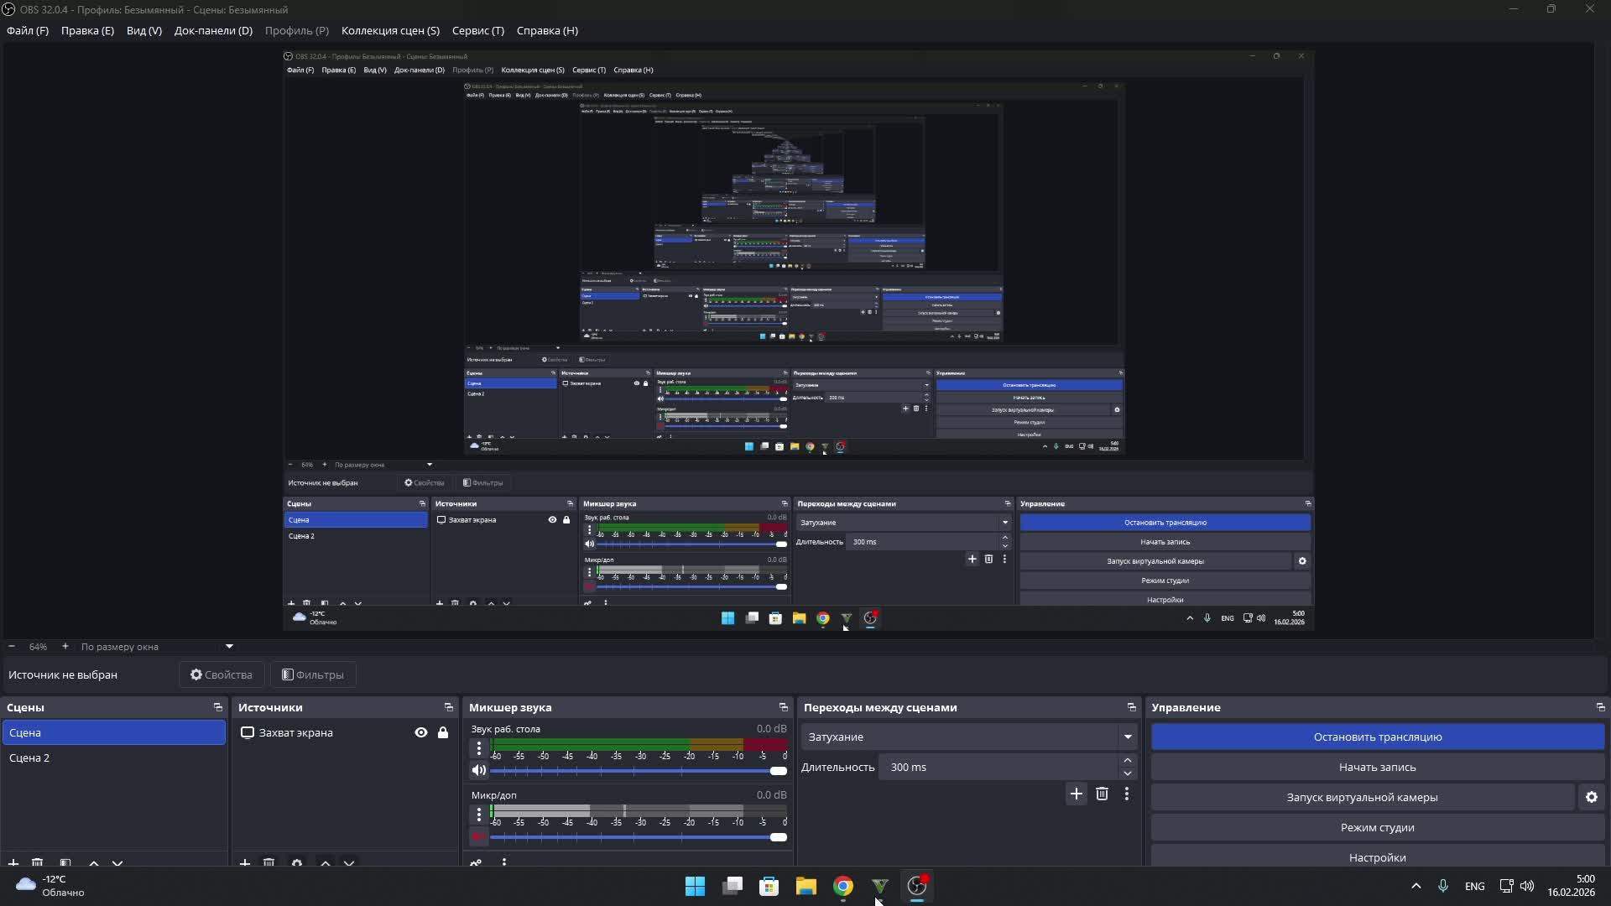The image size is (1611, 906).
Task: Undock the Микшер звука panel
Action: point(783,707)
